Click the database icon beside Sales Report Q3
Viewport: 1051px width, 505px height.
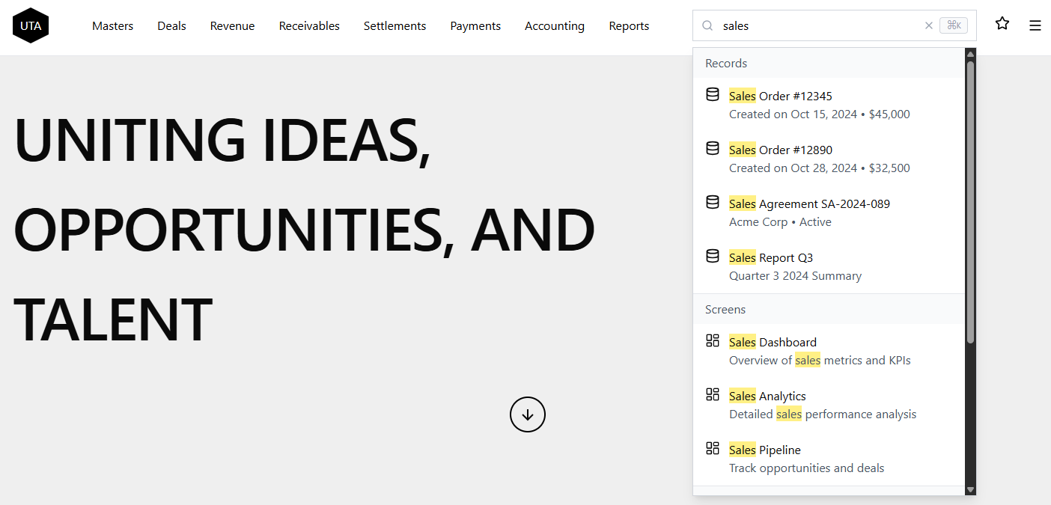point(712,256)
